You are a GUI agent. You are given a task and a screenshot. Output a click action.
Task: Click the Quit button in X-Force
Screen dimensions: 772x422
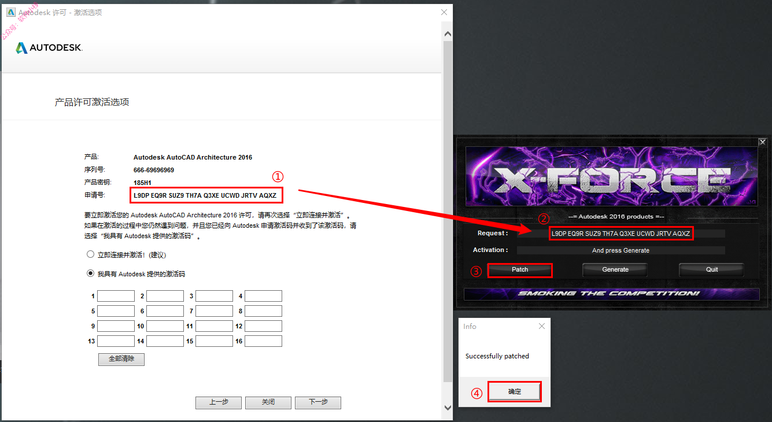[712, 270]
